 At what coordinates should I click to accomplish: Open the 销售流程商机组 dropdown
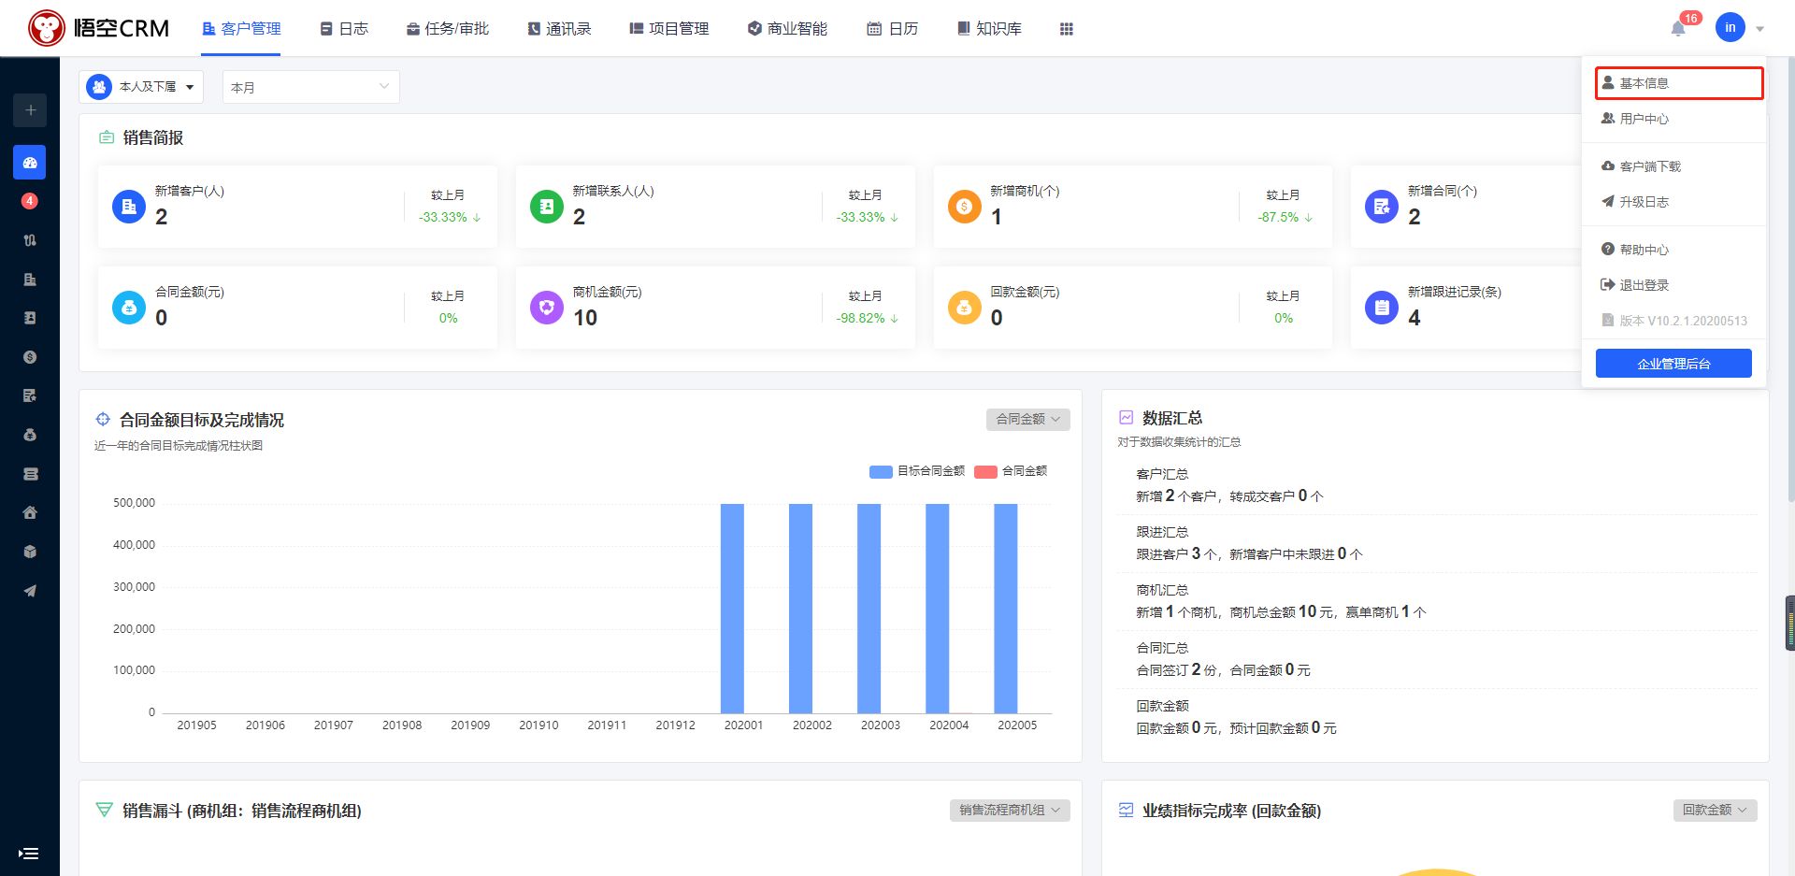[1010, 811]
